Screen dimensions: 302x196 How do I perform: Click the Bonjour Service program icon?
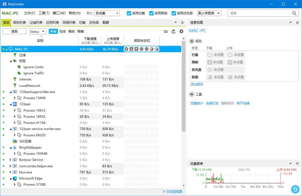pos(15,160)
